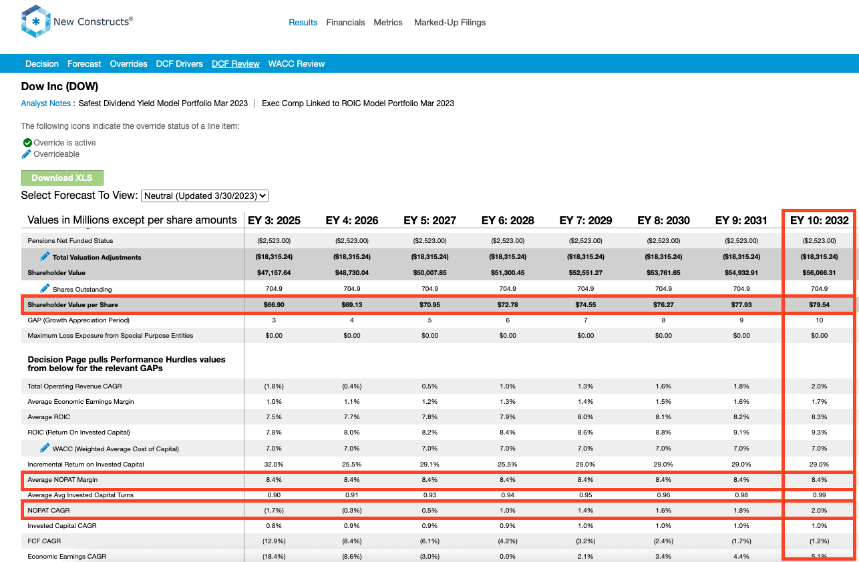Click the Maximum Loss Exposure row label
This screenshot has height=562, width=859.
[x=110, y=336]
